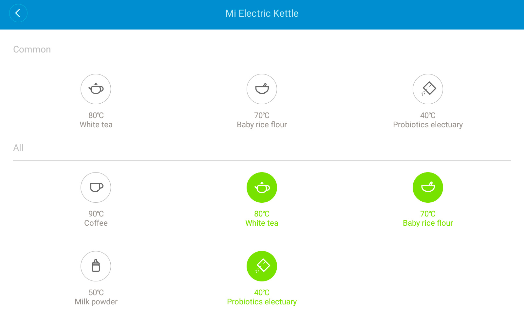The width and height of the screenshot is (524, 328).
Task: Tap the 90°C Coffee text label
Action: pyautogui.click(x=96, y=218)
